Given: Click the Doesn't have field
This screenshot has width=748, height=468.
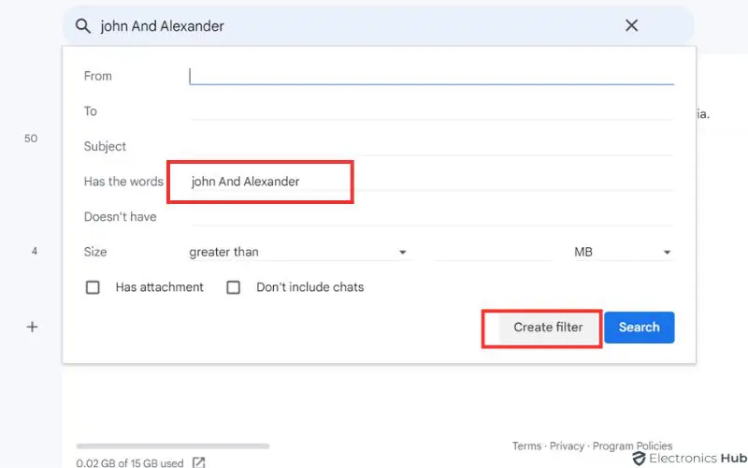Looking at the screenshot, I should [430, 217].
